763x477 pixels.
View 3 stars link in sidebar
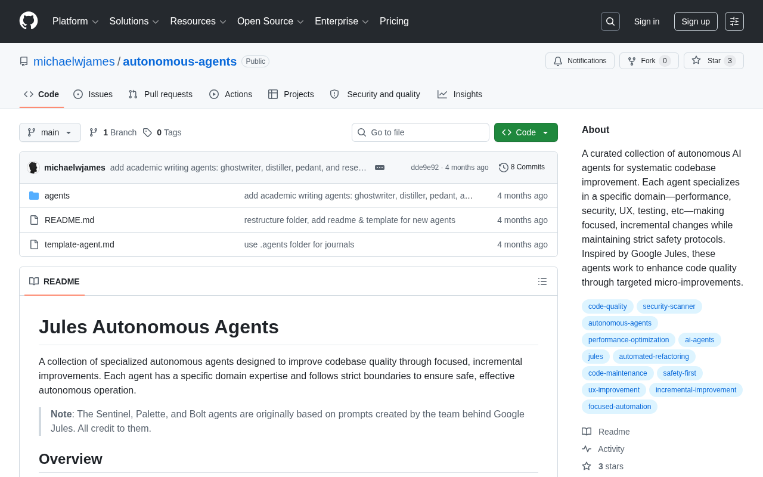(x=603, y=466)
